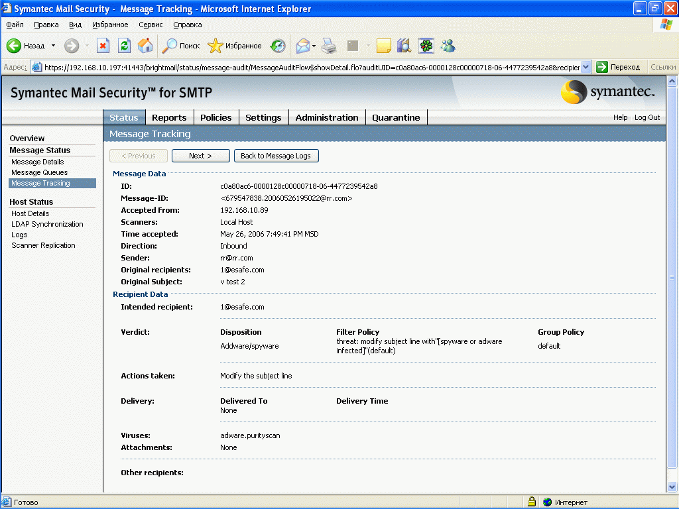This screenshot has height=509, width=679.
Task: Open the Reports tab
Action: tap(169, 117)
